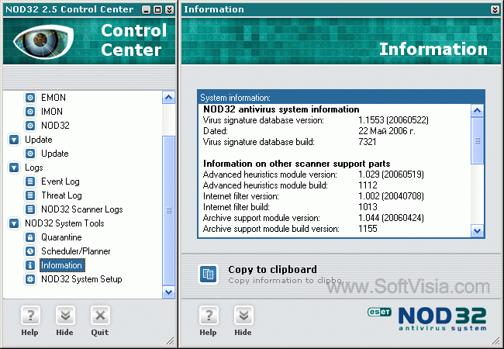Collapse NOD32 System Tools section arrow

pyautogui.click(x=14, y=223)
